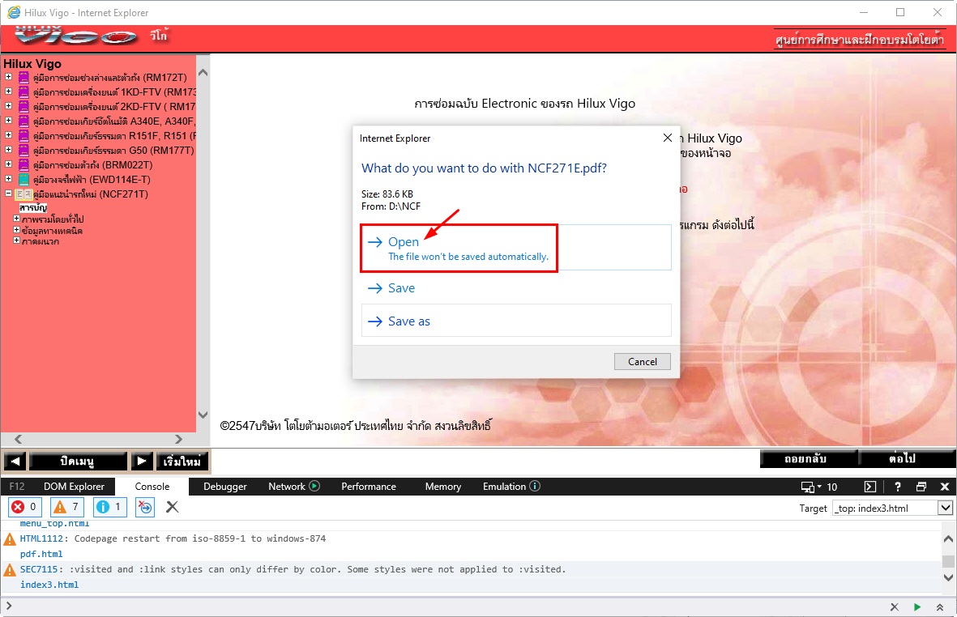Clear the console with X icon

pos(172,507)
